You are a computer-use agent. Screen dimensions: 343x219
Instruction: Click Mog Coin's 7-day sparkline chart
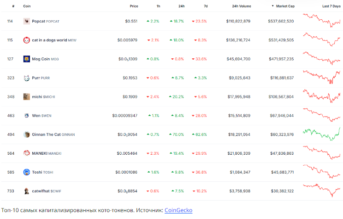click(322, 58)
